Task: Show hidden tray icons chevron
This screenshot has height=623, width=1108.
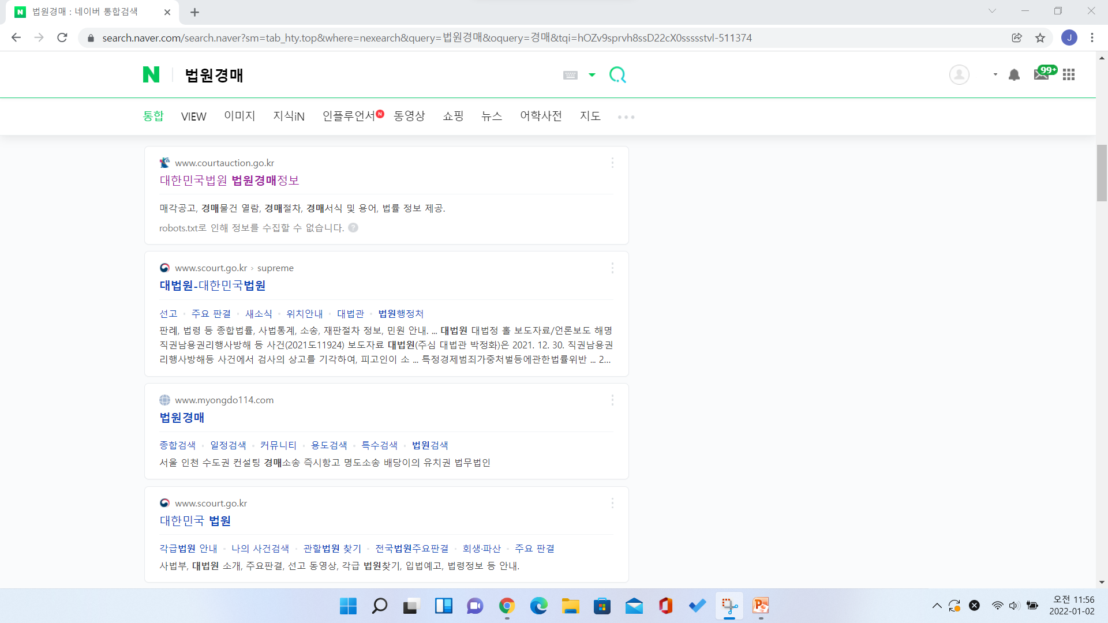Action: click(x=937, y=606)
